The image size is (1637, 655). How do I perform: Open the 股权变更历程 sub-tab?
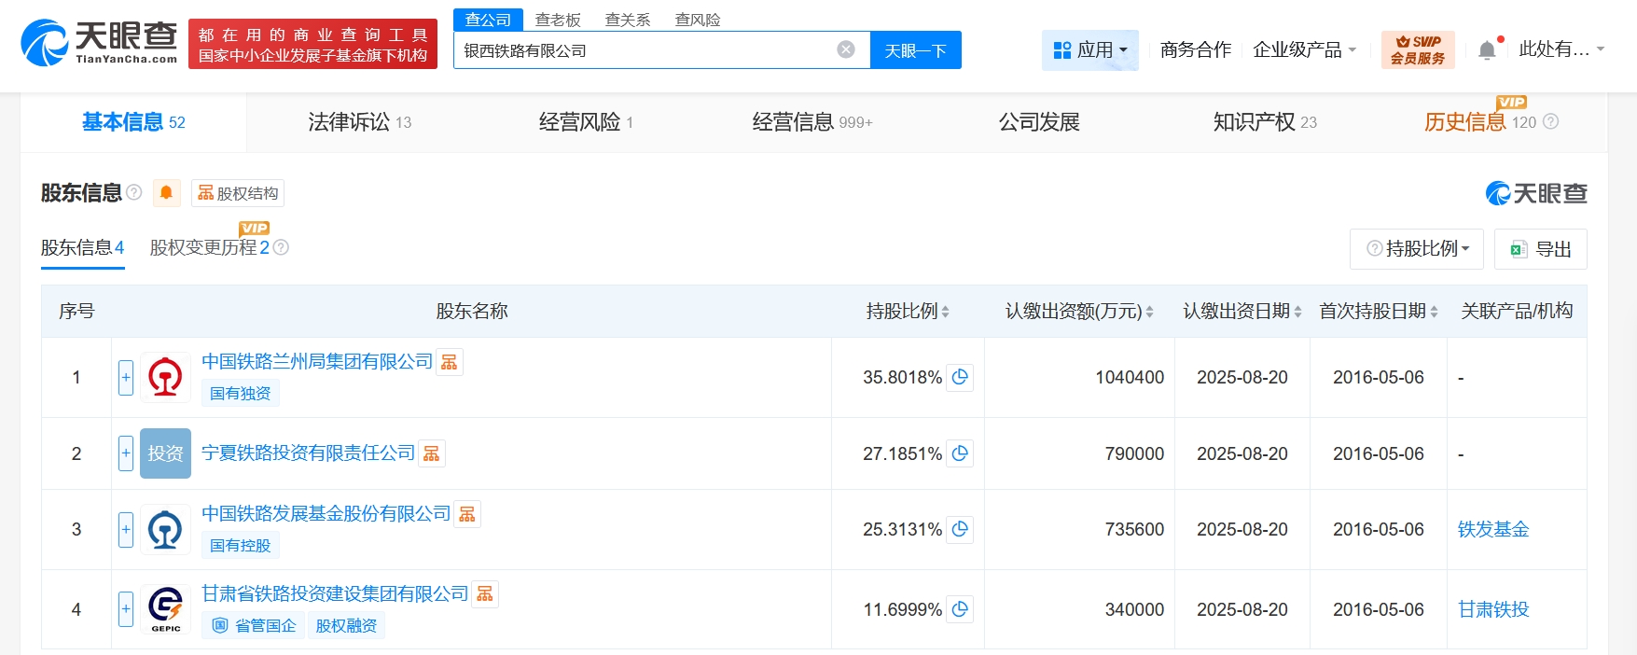210,247
